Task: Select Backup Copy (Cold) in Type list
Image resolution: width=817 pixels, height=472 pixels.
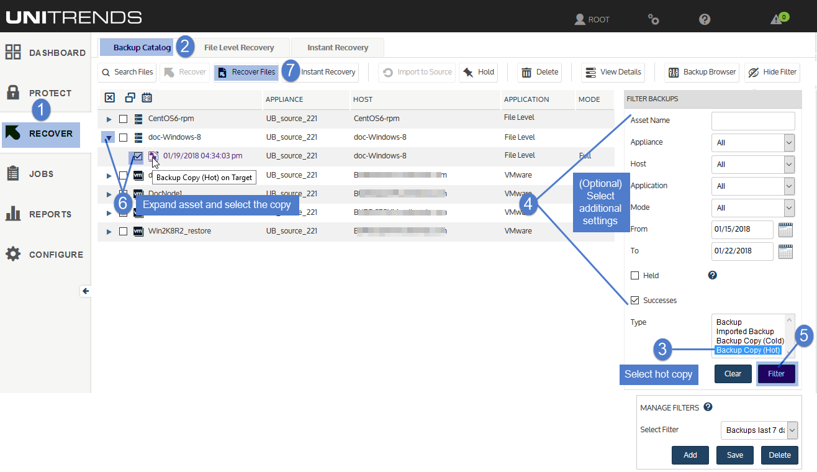Action: tap(750, 341)
